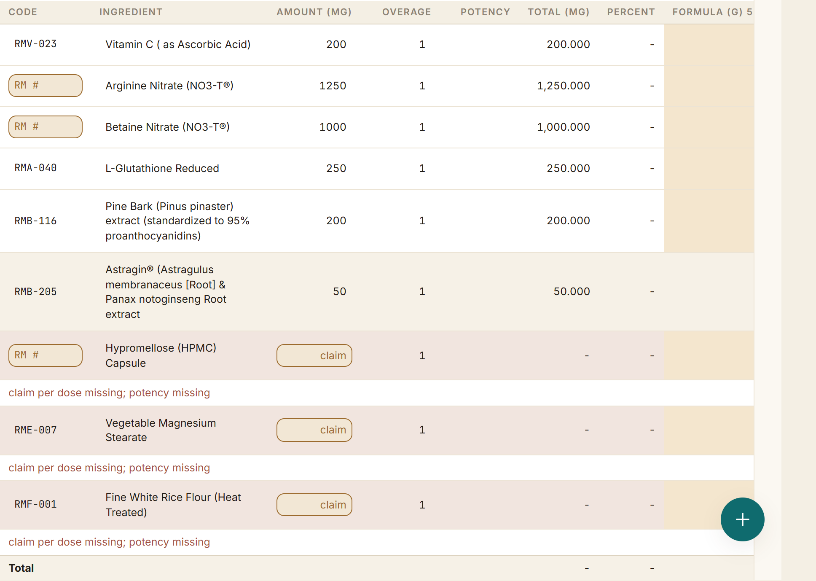816x581 pixels.
Task: Click the claim field for Hypromellose Capsule
Action: tap(314, 355)
